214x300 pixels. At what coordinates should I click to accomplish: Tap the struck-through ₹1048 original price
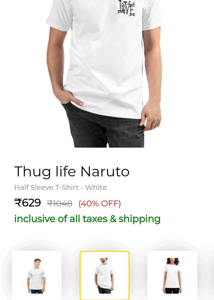click(x=60, y=203)
